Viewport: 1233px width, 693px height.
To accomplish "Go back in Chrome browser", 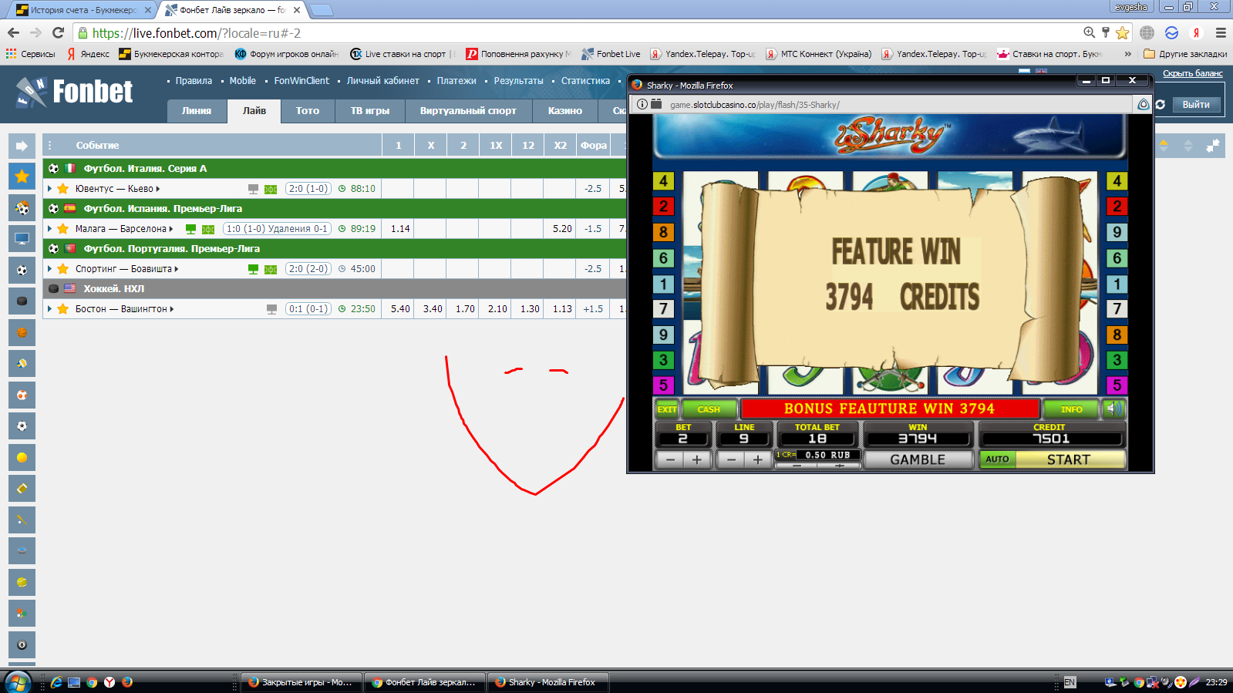I will click(x=13, y=32).
